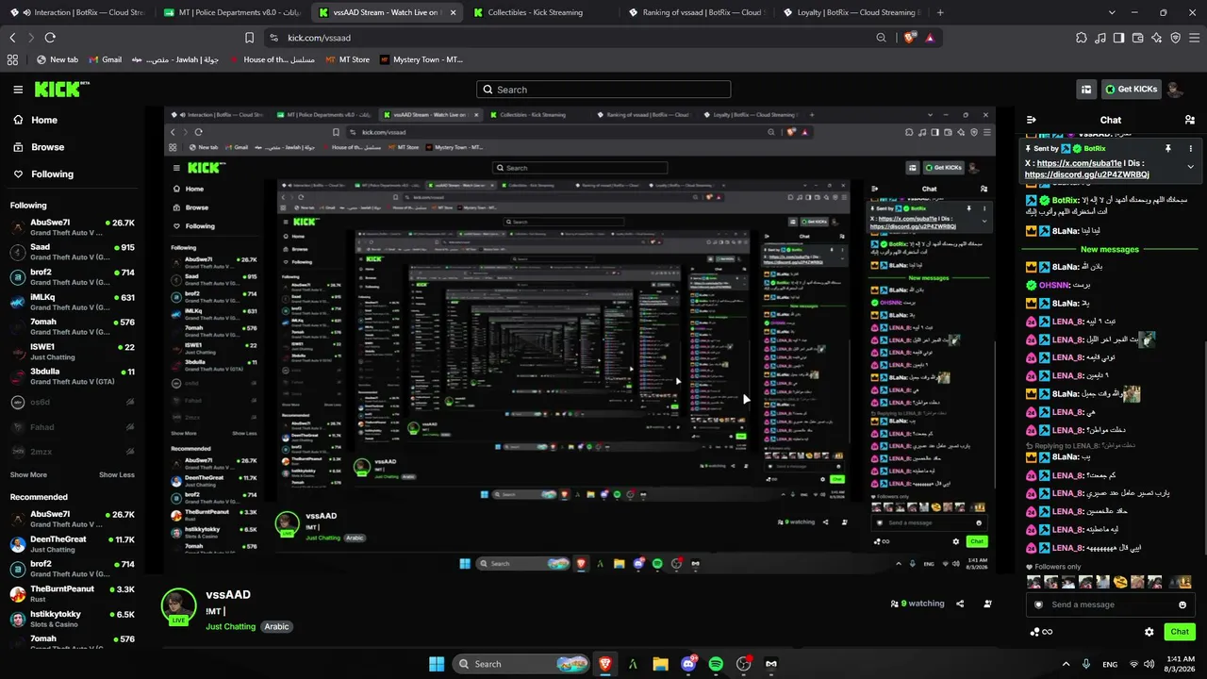1207x679 pixels.
Task: Click the green Chat send button
Action: tap(1180, 632)
